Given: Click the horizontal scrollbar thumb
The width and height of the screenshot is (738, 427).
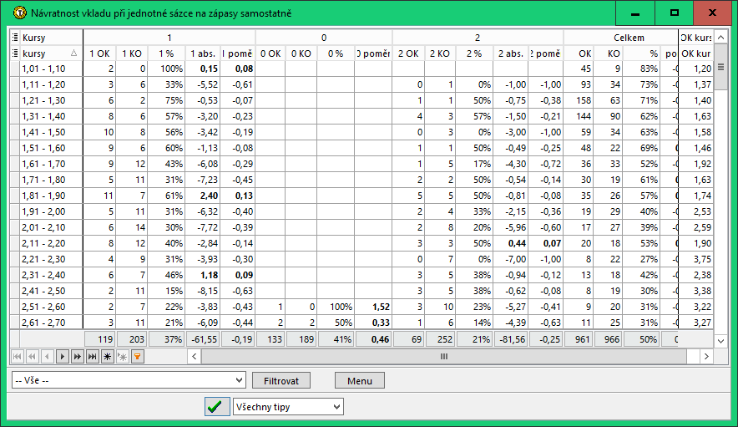Looking at the screenshot, I should [444, 357].
